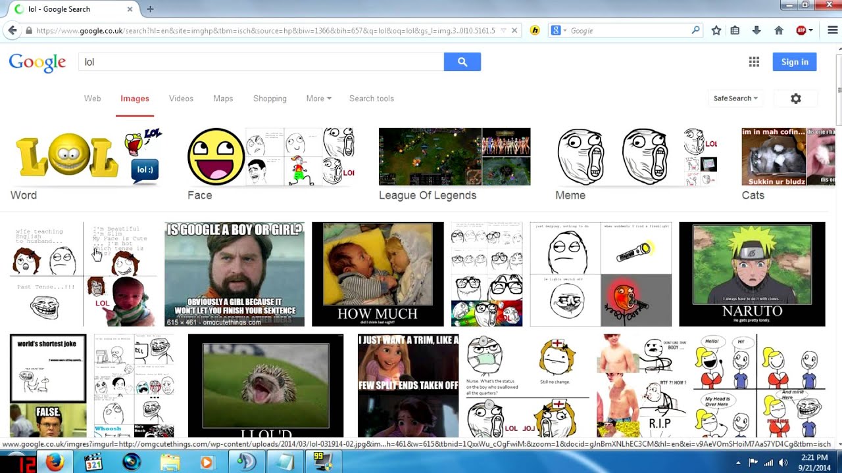Open File Explorer folder in the taskbar
Screen dimensions: 842x473
pos(170,462)
